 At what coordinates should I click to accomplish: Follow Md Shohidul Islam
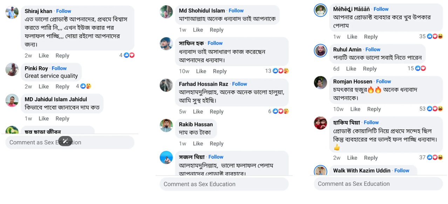click(236, 11)
